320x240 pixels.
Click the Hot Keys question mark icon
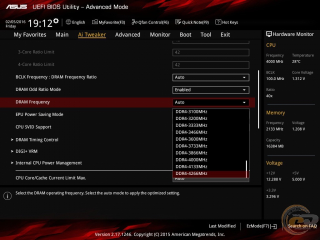click(218, 22)
